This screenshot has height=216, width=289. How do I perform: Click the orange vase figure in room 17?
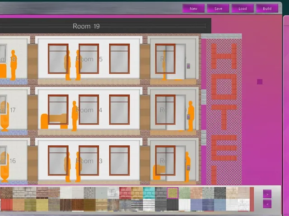[x=5, y=116]
